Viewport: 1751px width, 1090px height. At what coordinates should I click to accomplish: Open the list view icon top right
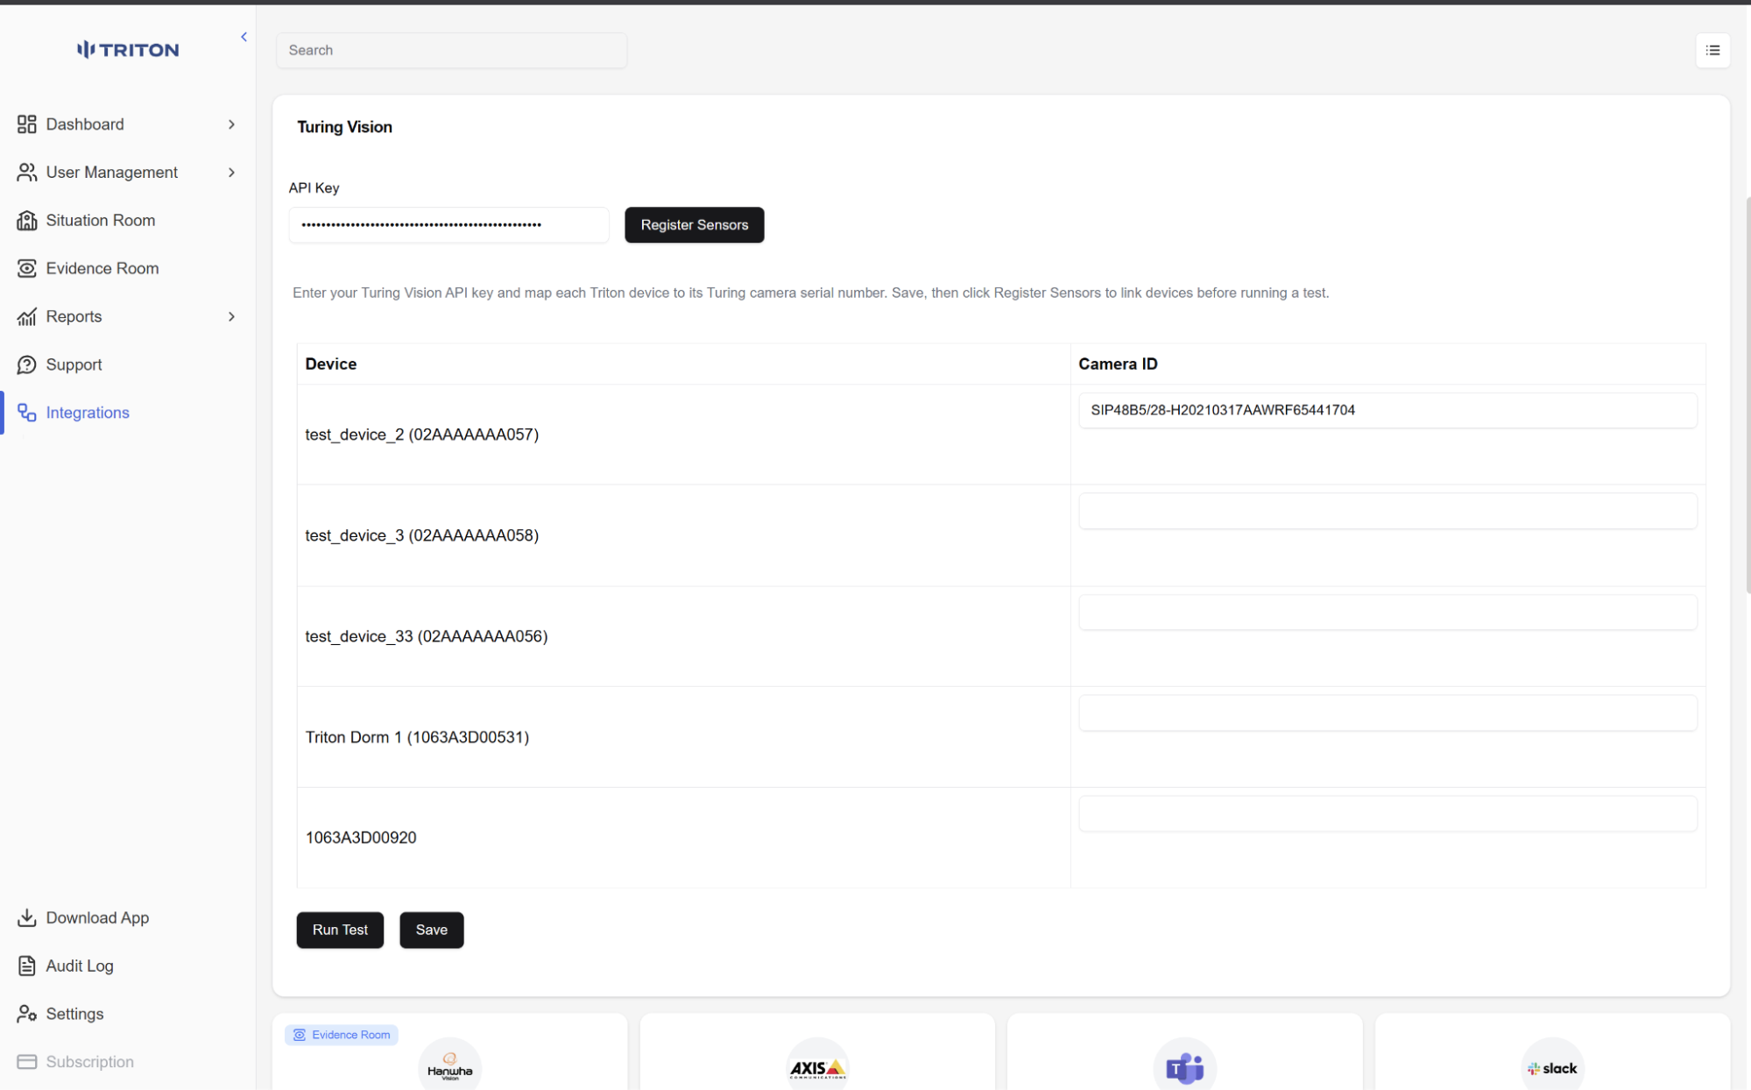[x=1712, y=51]
